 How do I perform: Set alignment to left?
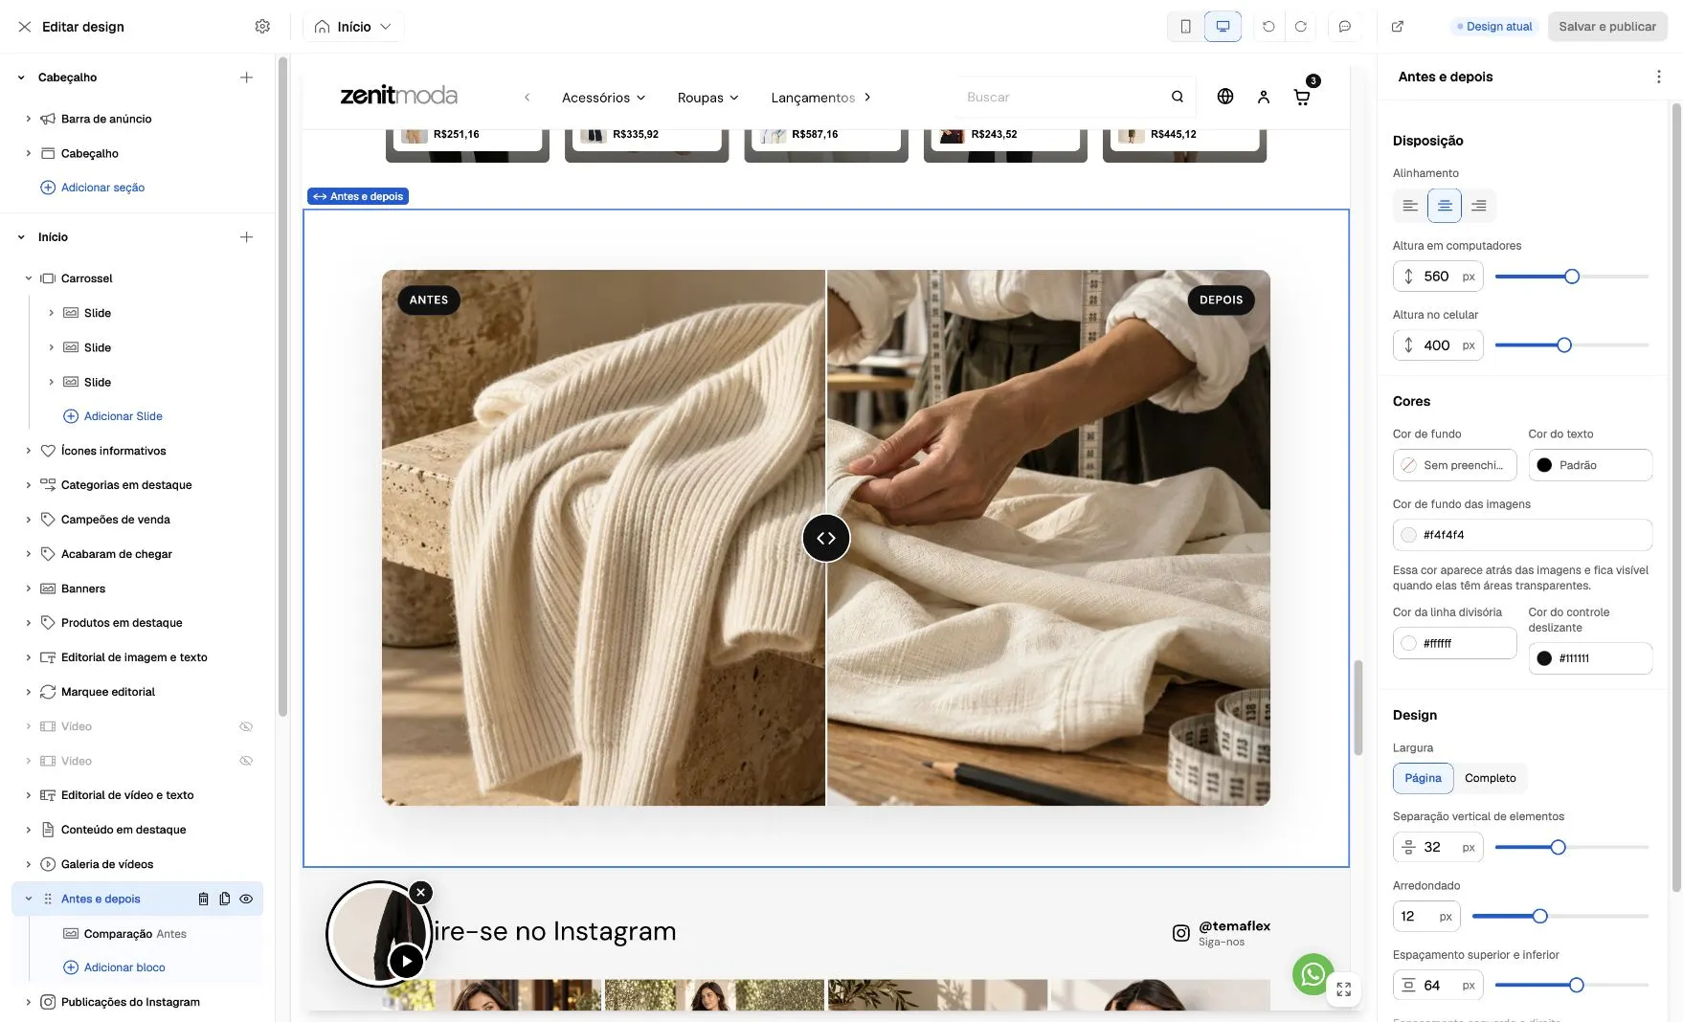click(x=1410, y=206)
